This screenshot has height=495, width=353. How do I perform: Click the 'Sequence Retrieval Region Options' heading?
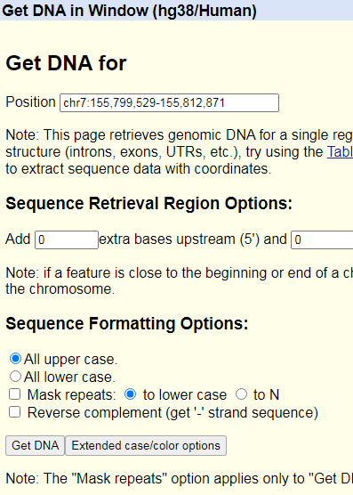click(149, 203)
